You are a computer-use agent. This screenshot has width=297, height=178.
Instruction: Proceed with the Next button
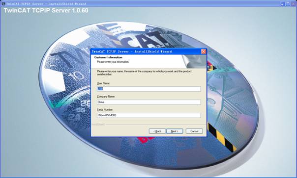[175, 131]
